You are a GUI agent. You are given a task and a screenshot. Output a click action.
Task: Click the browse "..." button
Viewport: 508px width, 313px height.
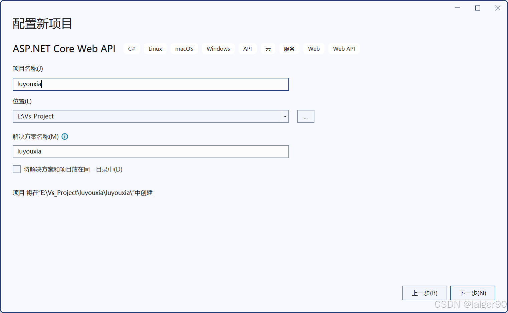306,116
